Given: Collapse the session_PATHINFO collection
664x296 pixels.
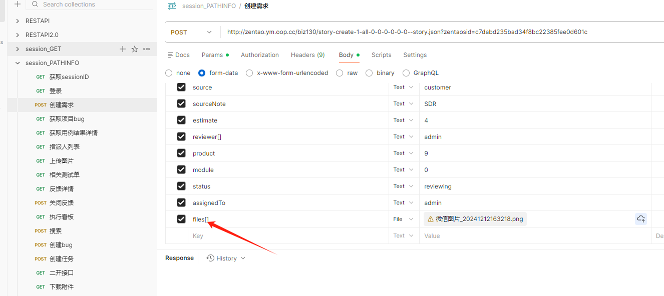Looking at the screenshot, I should point(18,63).
